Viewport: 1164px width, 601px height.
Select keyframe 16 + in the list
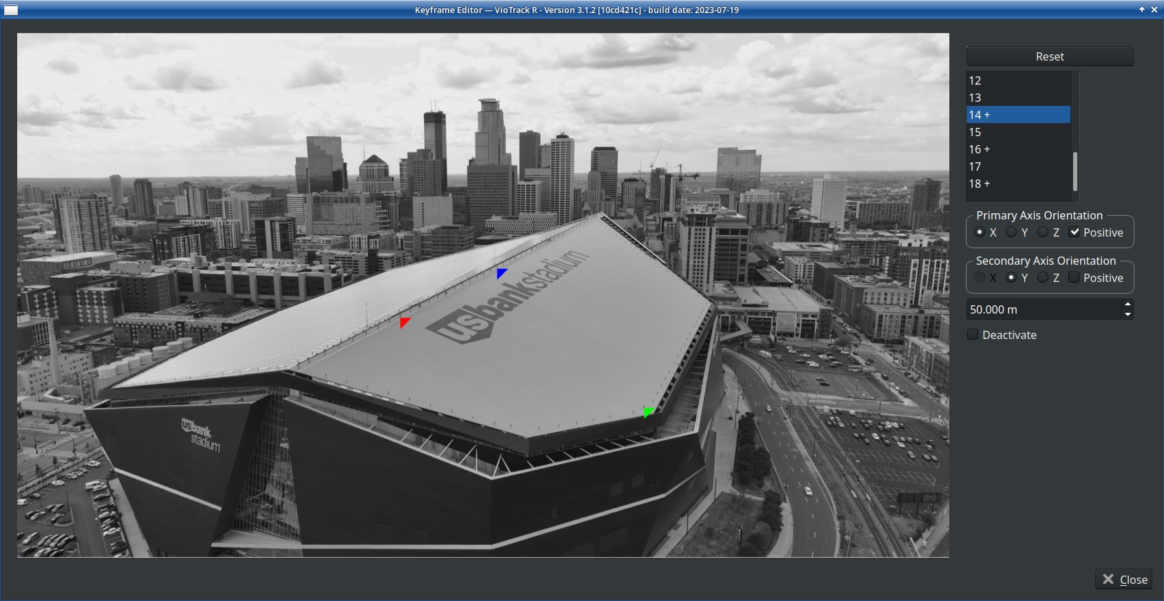(x=1018, y=149)
